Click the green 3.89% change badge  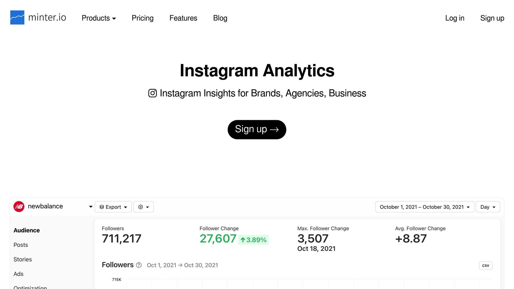pos(253,240)
